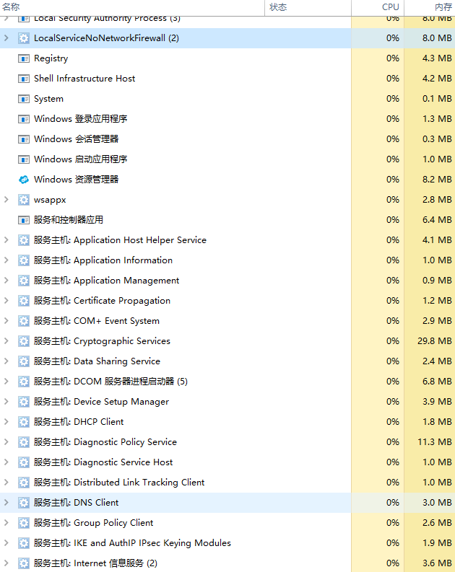Expand the wsappx process group

click(x=6, y=200)
